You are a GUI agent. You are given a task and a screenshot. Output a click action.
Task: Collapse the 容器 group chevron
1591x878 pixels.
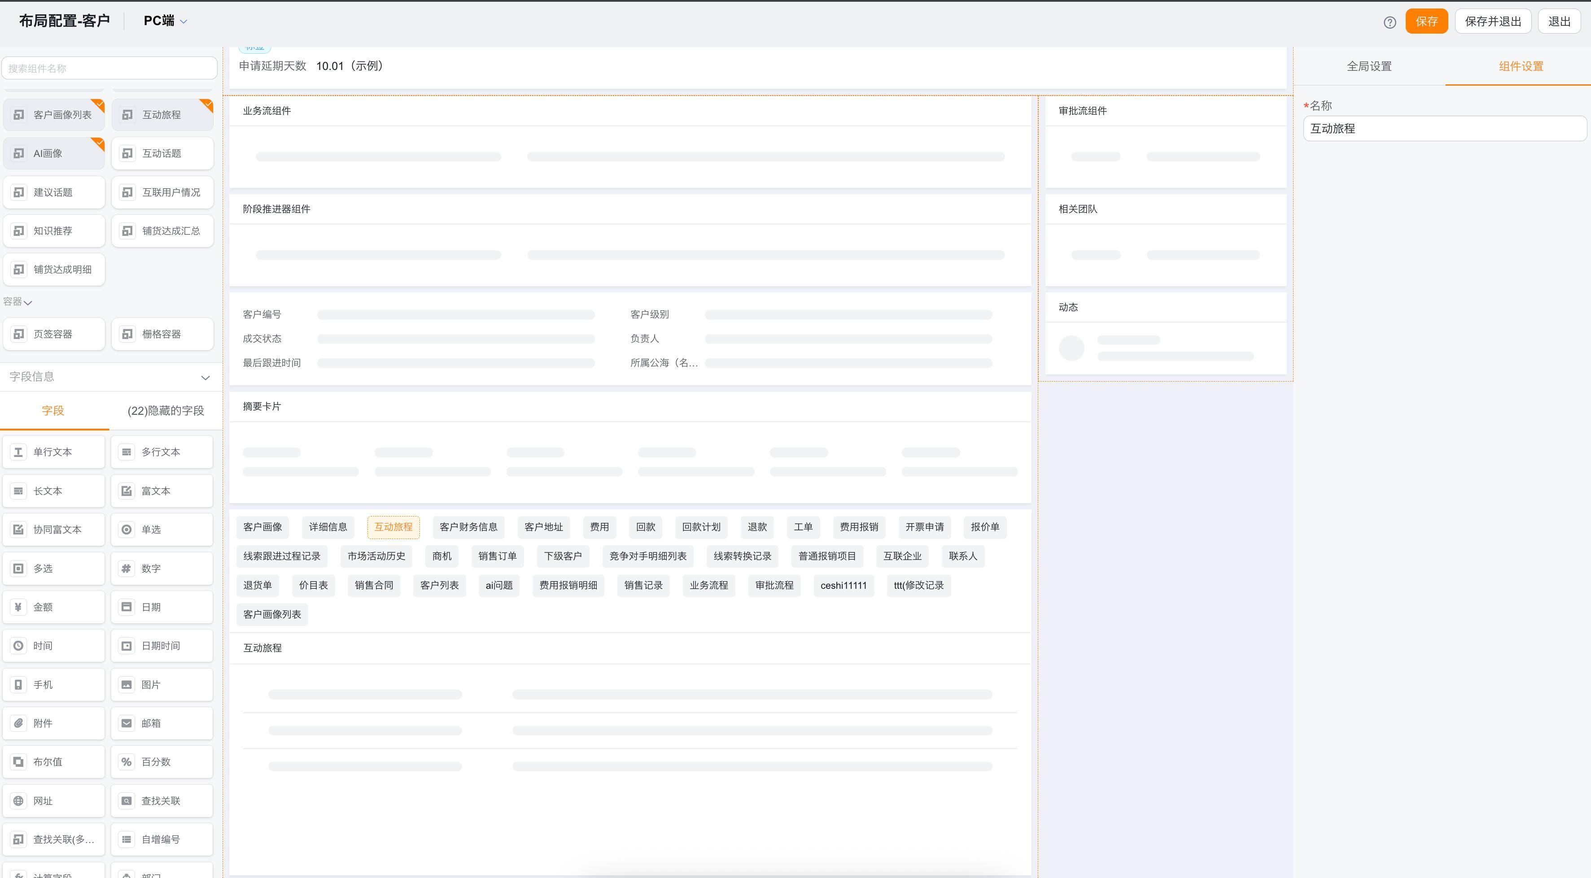coord(27,302)
